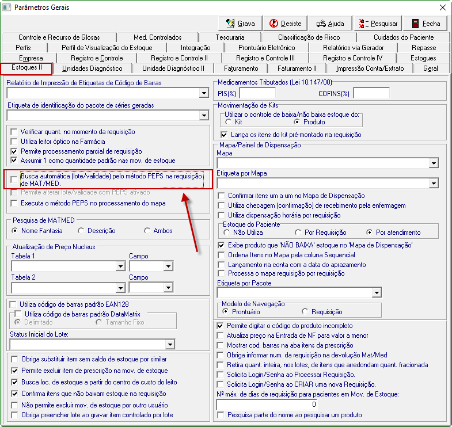Check Pesquisa parte do nome ao pesquisar produto

coord(221,415)
